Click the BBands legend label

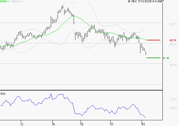click(x=16, y=1)
